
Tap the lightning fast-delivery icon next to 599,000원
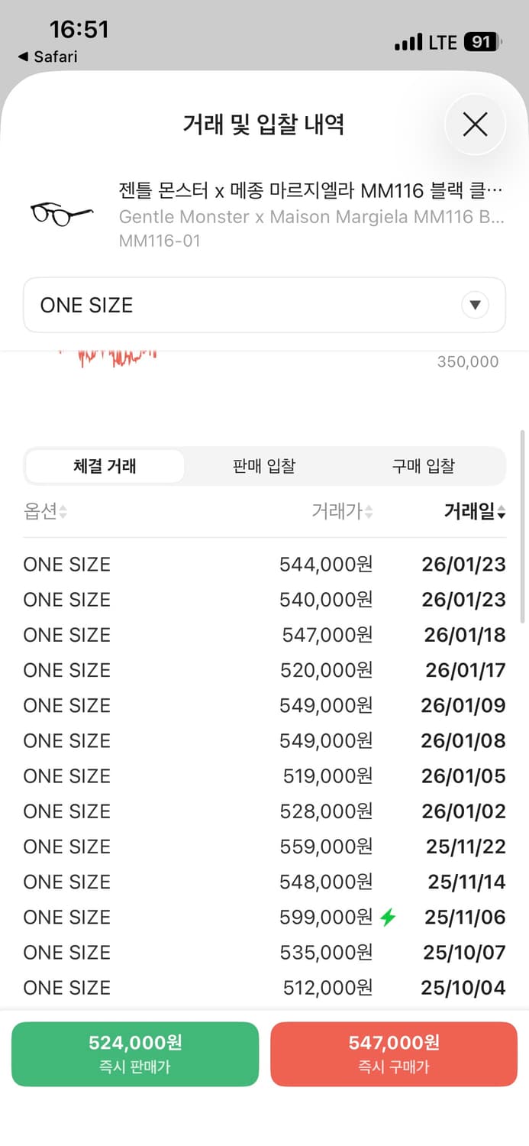coord(388,917)
